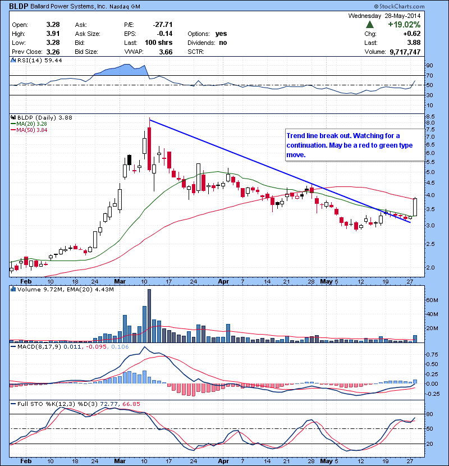Click the Wednesday 28-May-2014 date

tap(384, 16)
